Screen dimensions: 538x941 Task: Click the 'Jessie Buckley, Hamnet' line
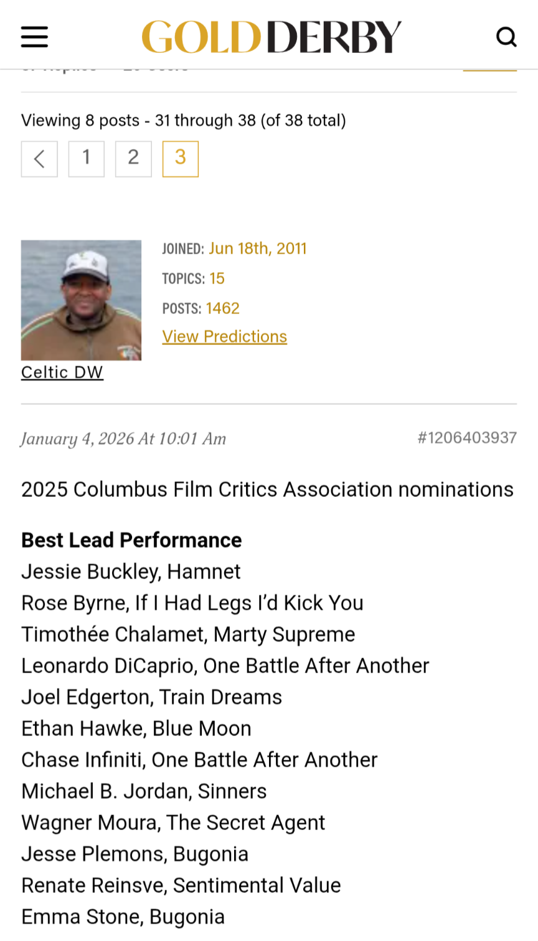[x=131, y=572]
